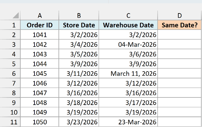The height and width of the screenshot is (127, 202).
Task: Click Store Date cell 3/23/2026
Action: click(x=79, y=122)
